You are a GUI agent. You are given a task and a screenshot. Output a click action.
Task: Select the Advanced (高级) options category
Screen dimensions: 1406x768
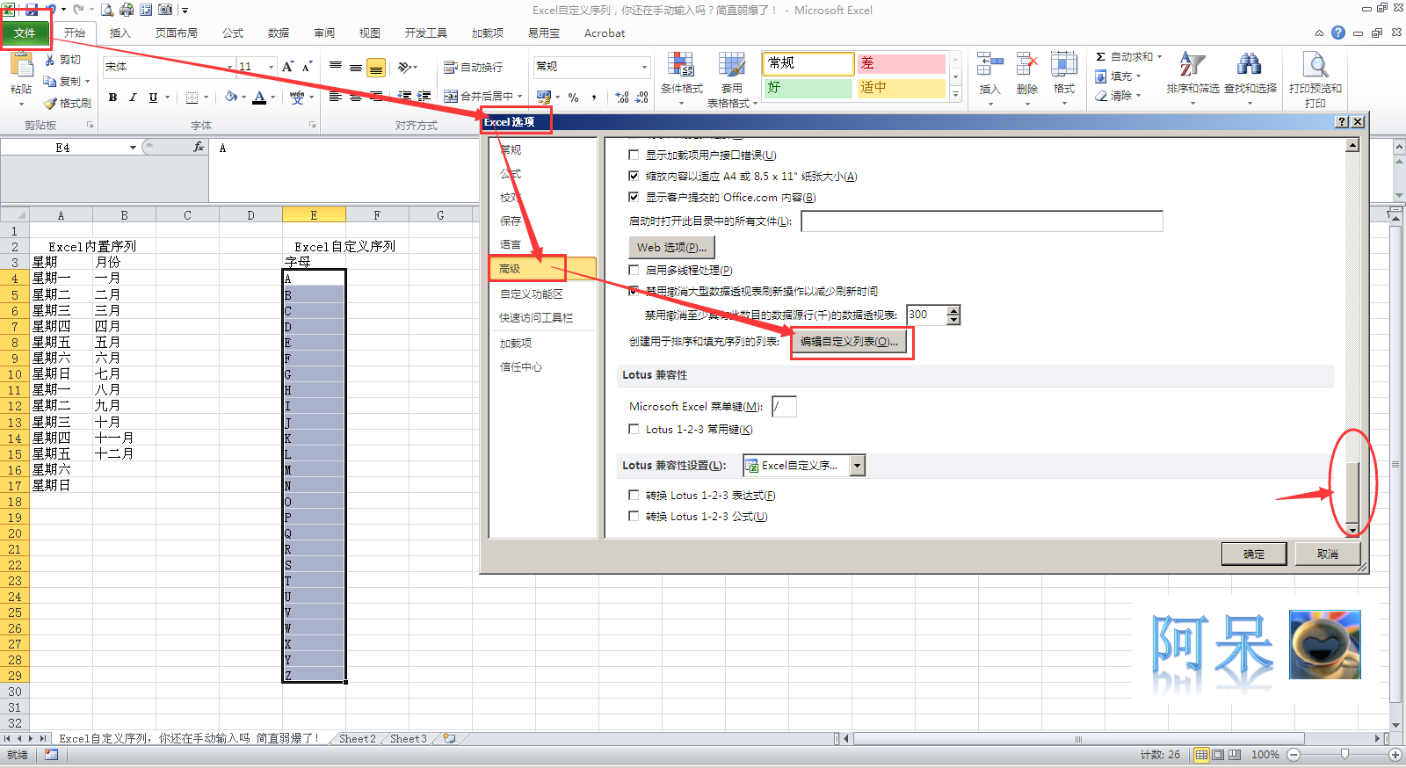point(542,269)
